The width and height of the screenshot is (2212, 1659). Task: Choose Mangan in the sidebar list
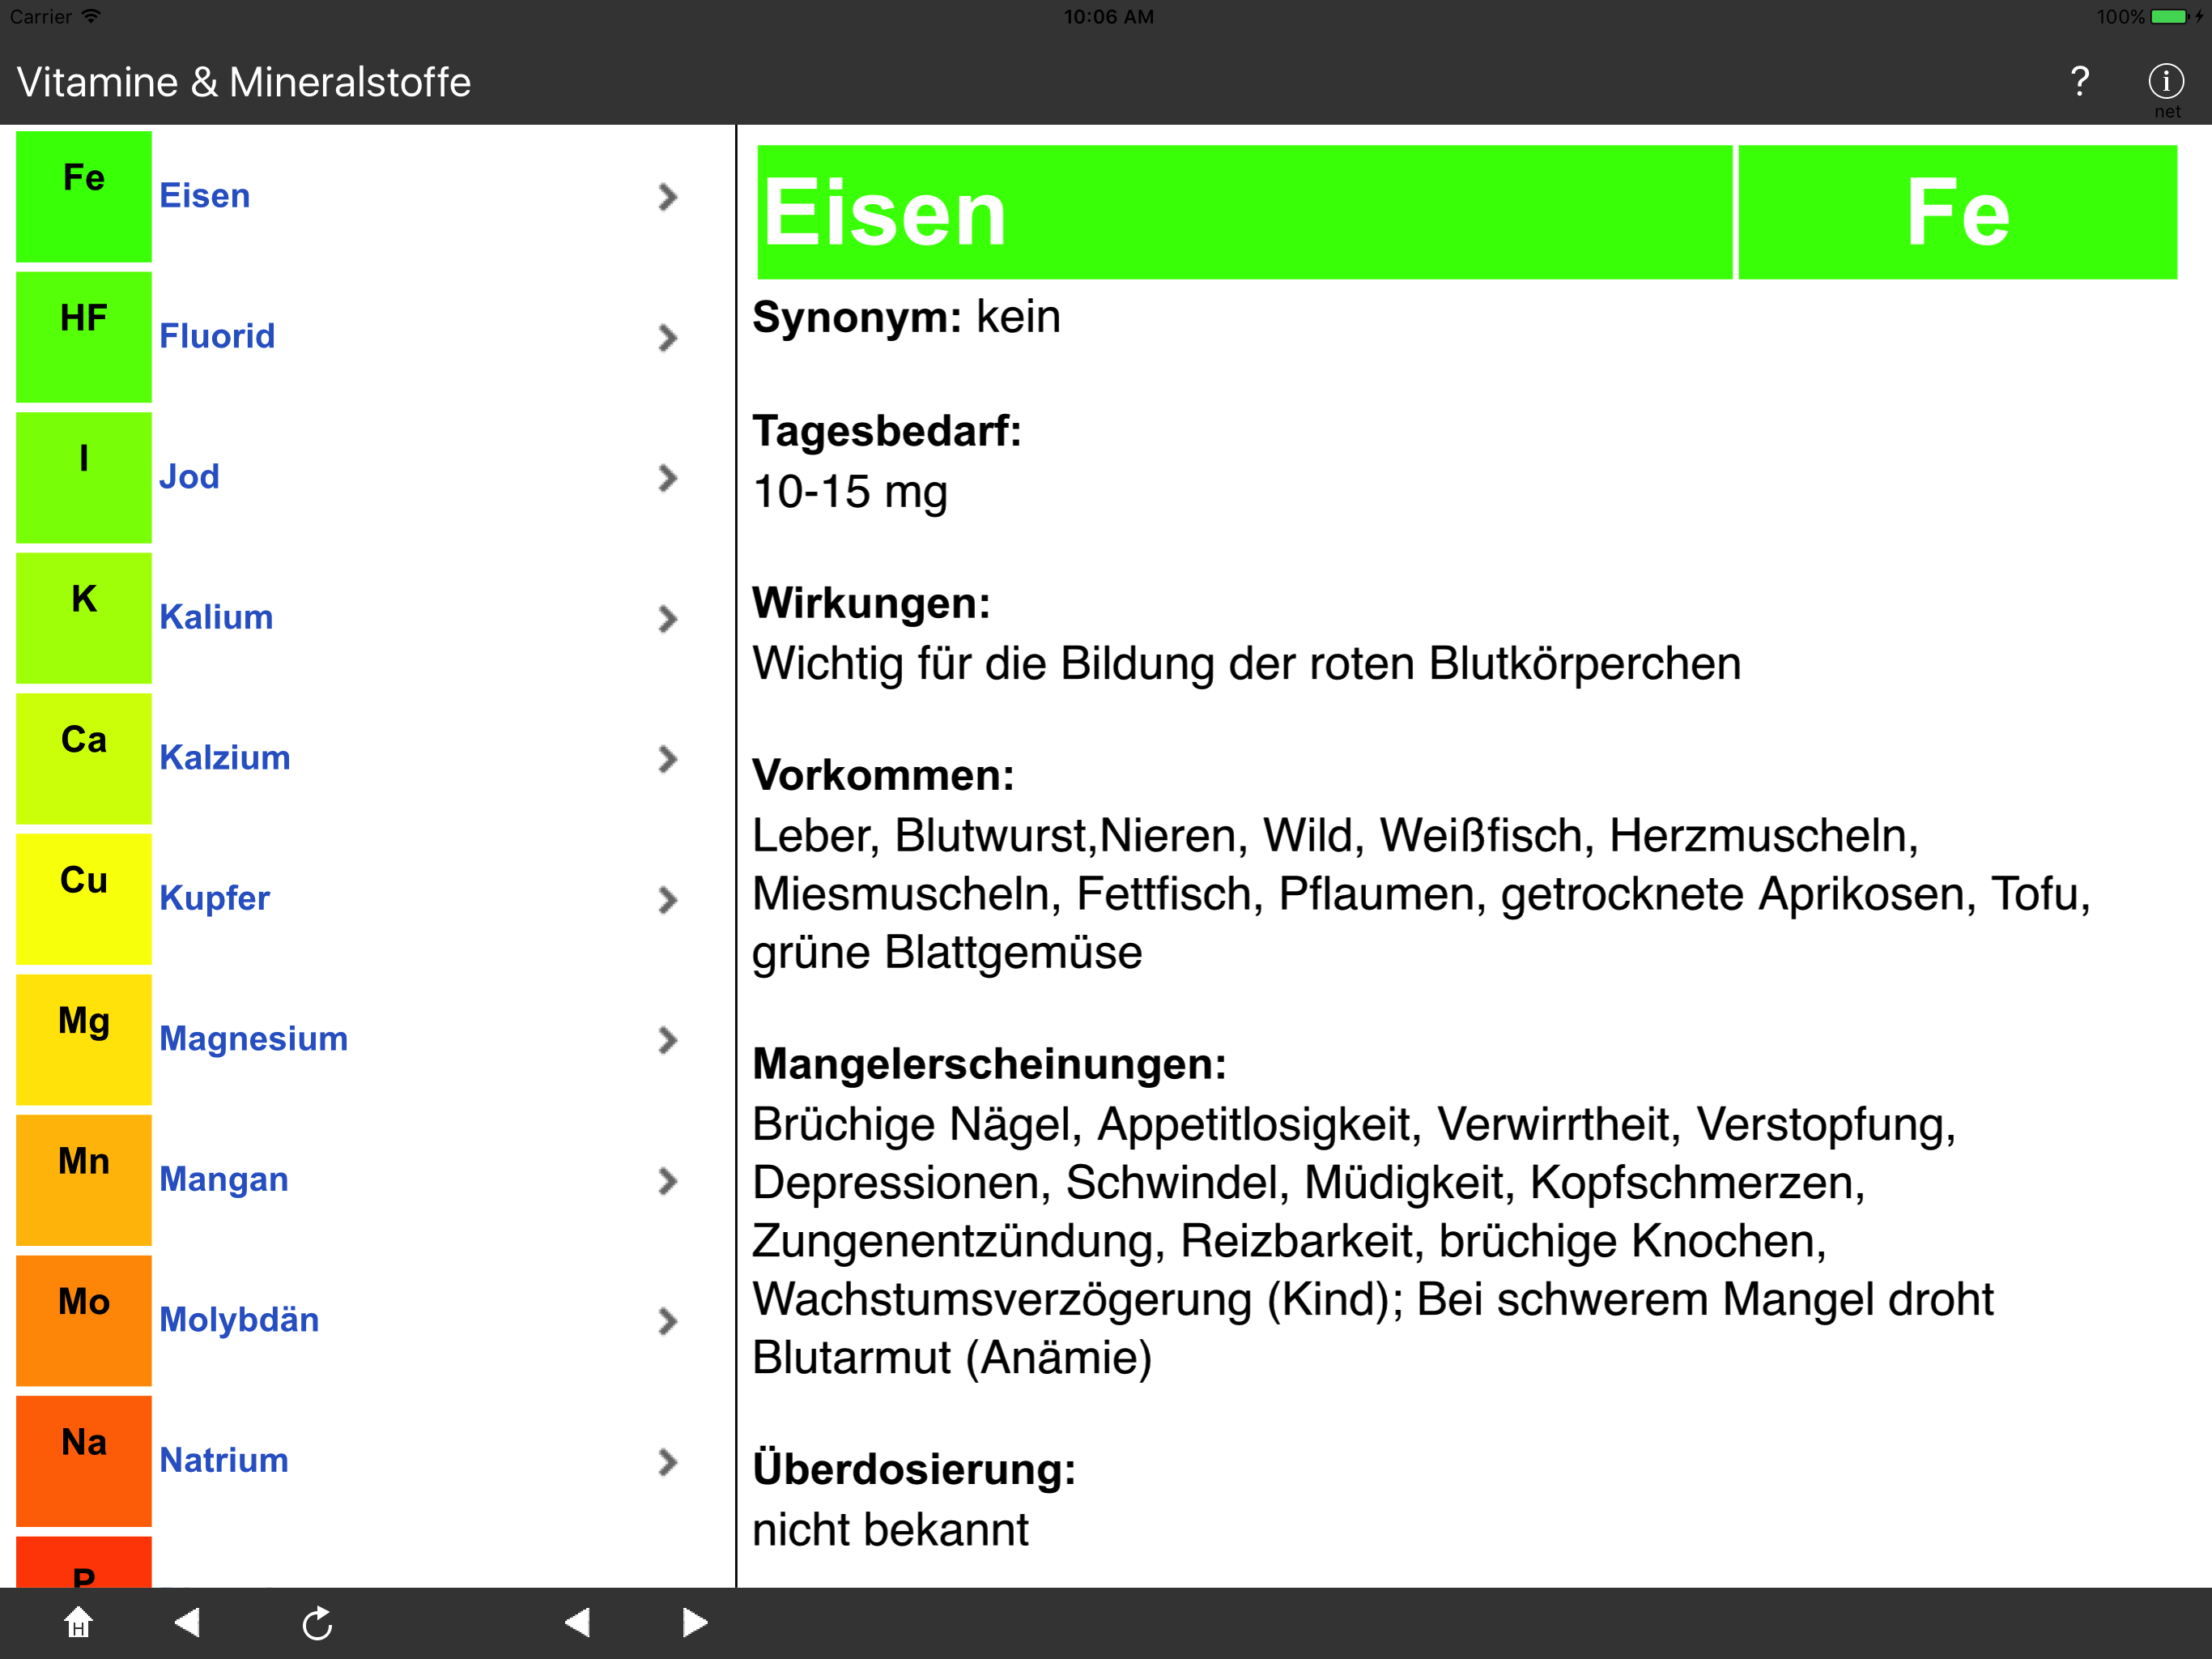pyautogui.click(x=224, y=1179)
